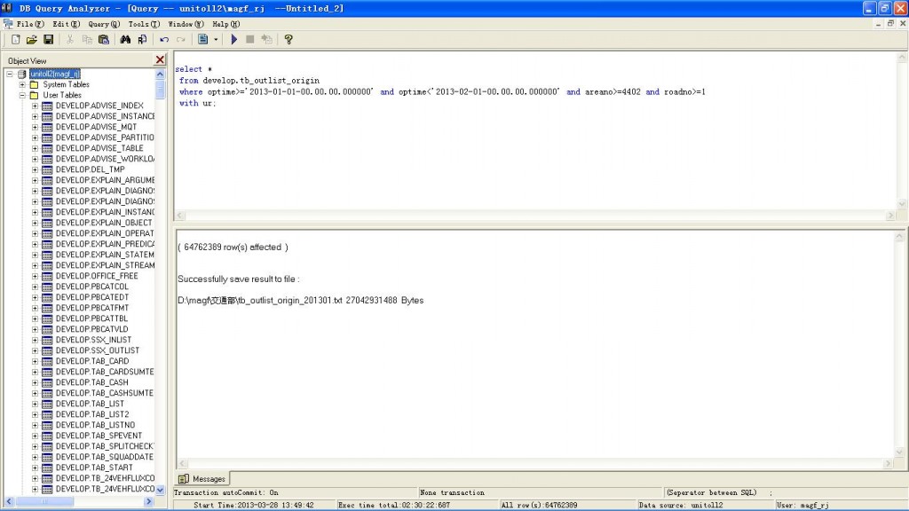Select DEVELOP.TAB_LIST2 table
Image resolution: width=909 pixels, height=511 pixels.
(x=92, y=415)
